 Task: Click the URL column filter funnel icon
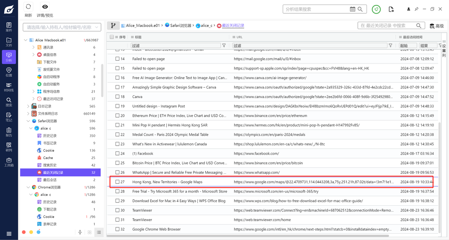tap(390, 46)
